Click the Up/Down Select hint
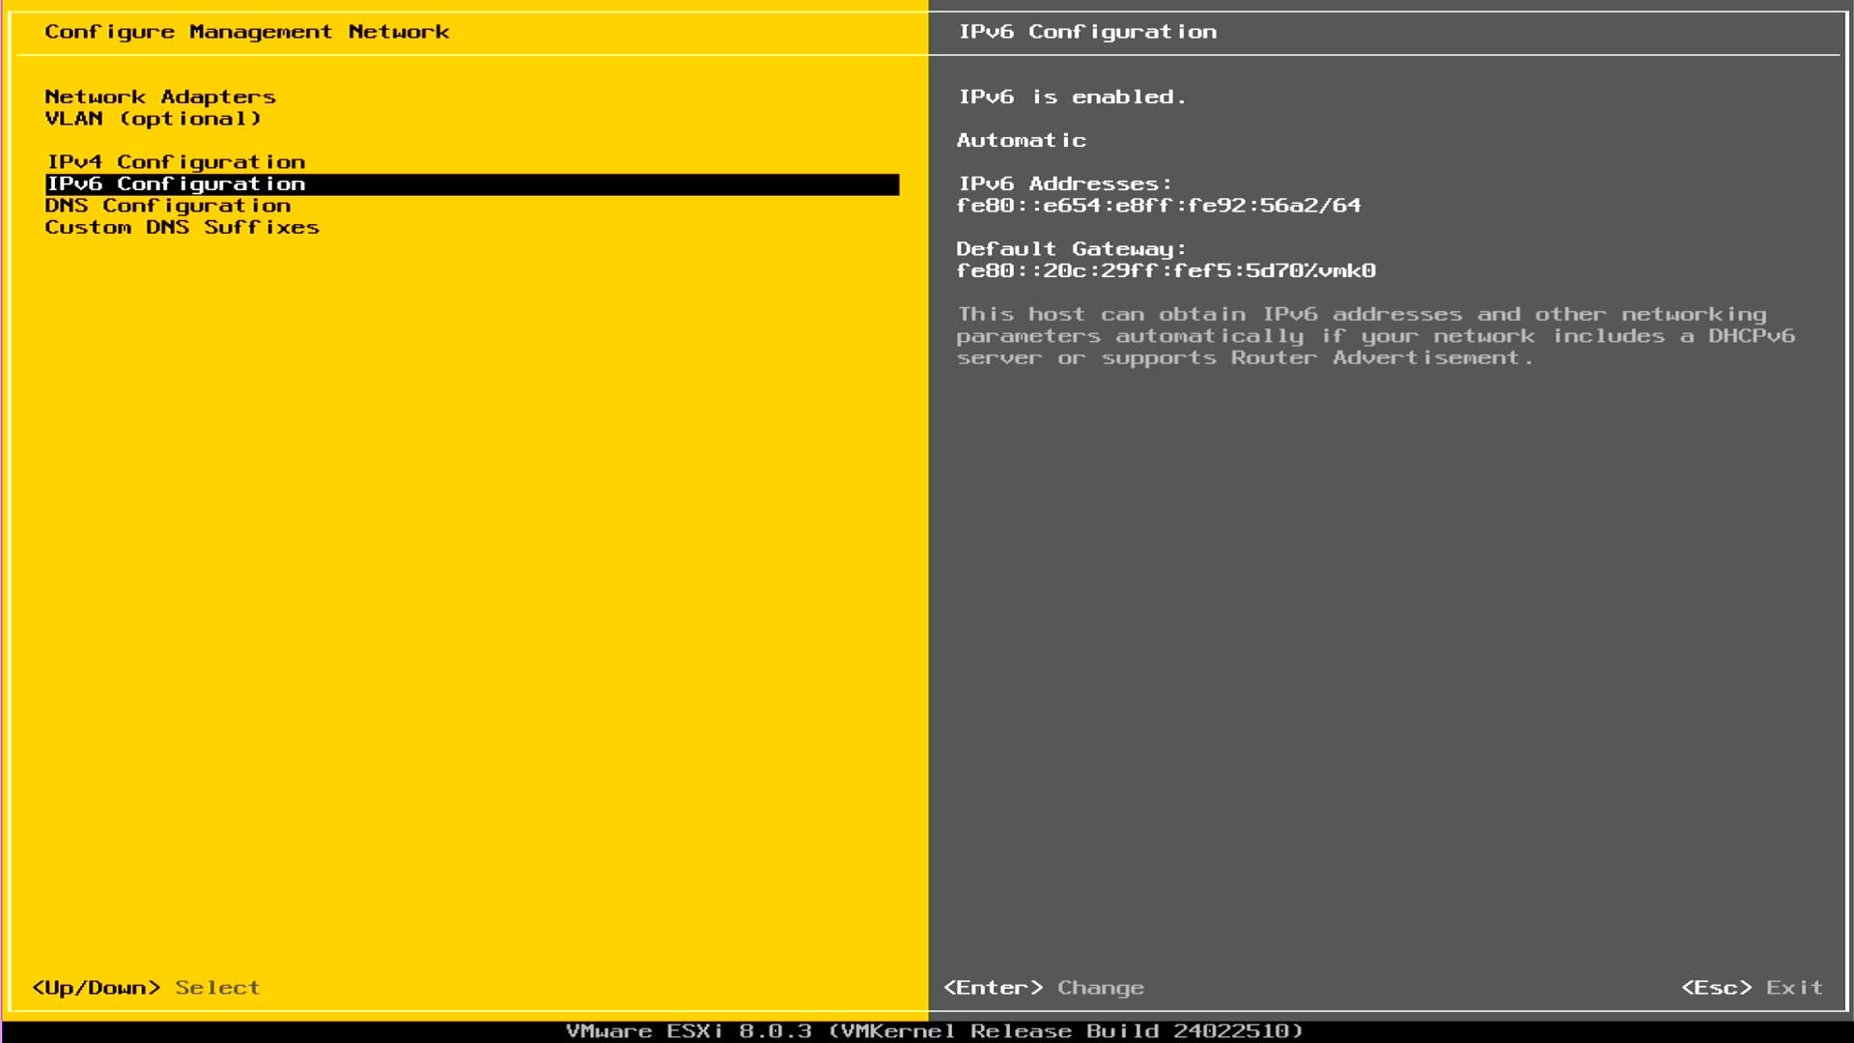This screenshot has height=1043, width=1854. pos(145,988)
